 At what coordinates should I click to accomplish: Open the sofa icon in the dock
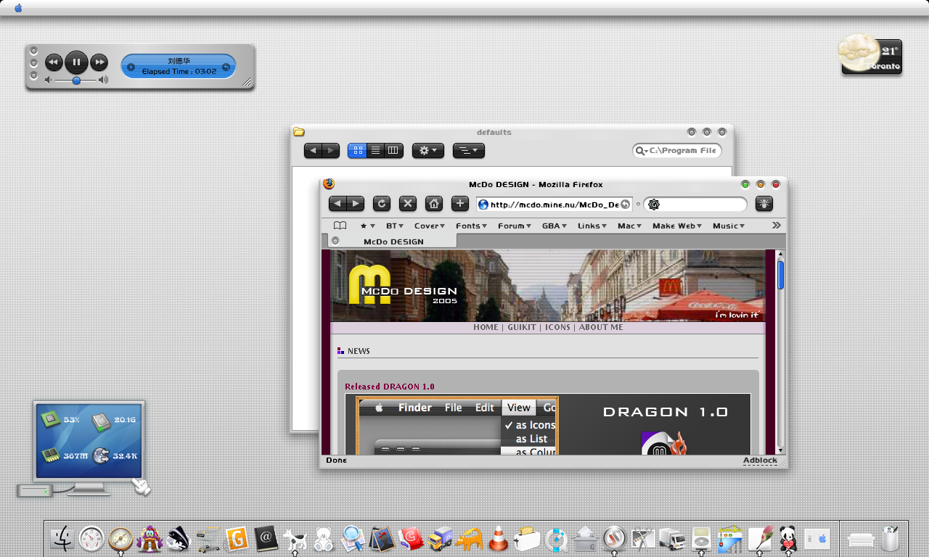(x=862, y=540)
